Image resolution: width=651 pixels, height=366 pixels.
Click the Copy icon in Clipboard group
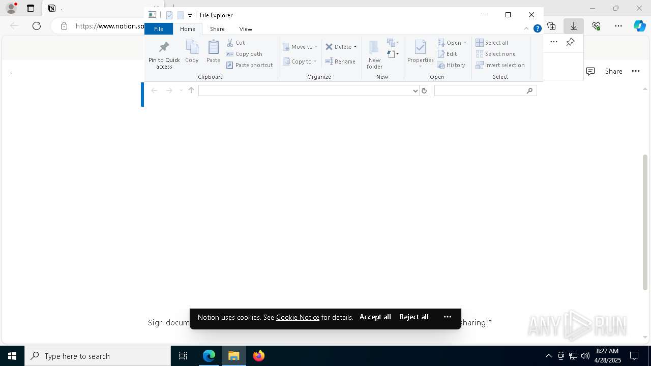point(192,51)
